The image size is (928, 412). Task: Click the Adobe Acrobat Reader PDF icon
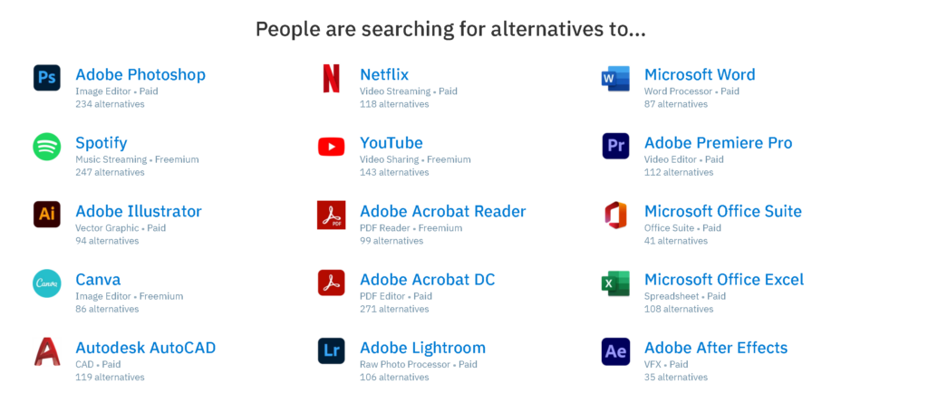332,215
